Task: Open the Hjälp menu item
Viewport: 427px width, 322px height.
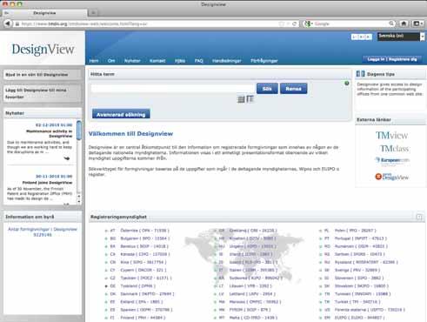Action: pyautogui.click(x=180, y=61)
